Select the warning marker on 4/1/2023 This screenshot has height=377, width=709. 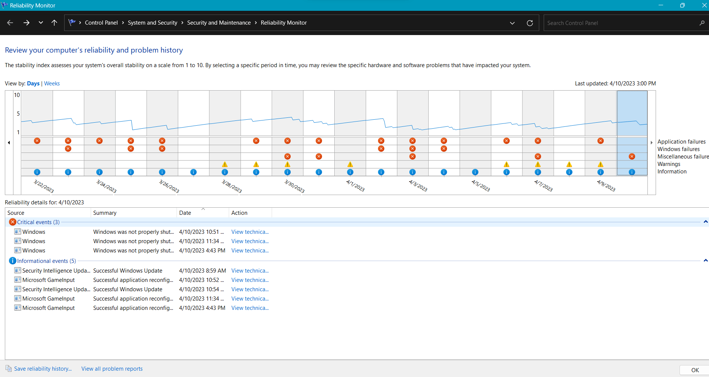350,164
